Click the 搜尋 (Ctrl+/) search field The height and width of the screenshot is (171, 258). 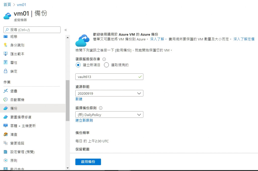pyautogui.click(x=32, y=30)
